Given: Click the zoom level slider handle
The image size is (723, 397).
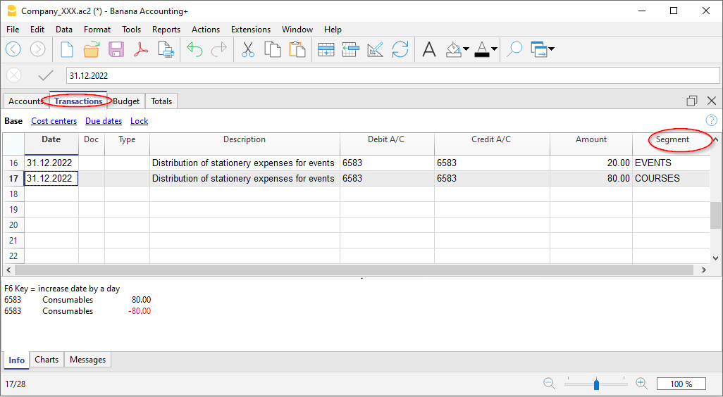Looking at the screenshot, I should coord(596,384).
